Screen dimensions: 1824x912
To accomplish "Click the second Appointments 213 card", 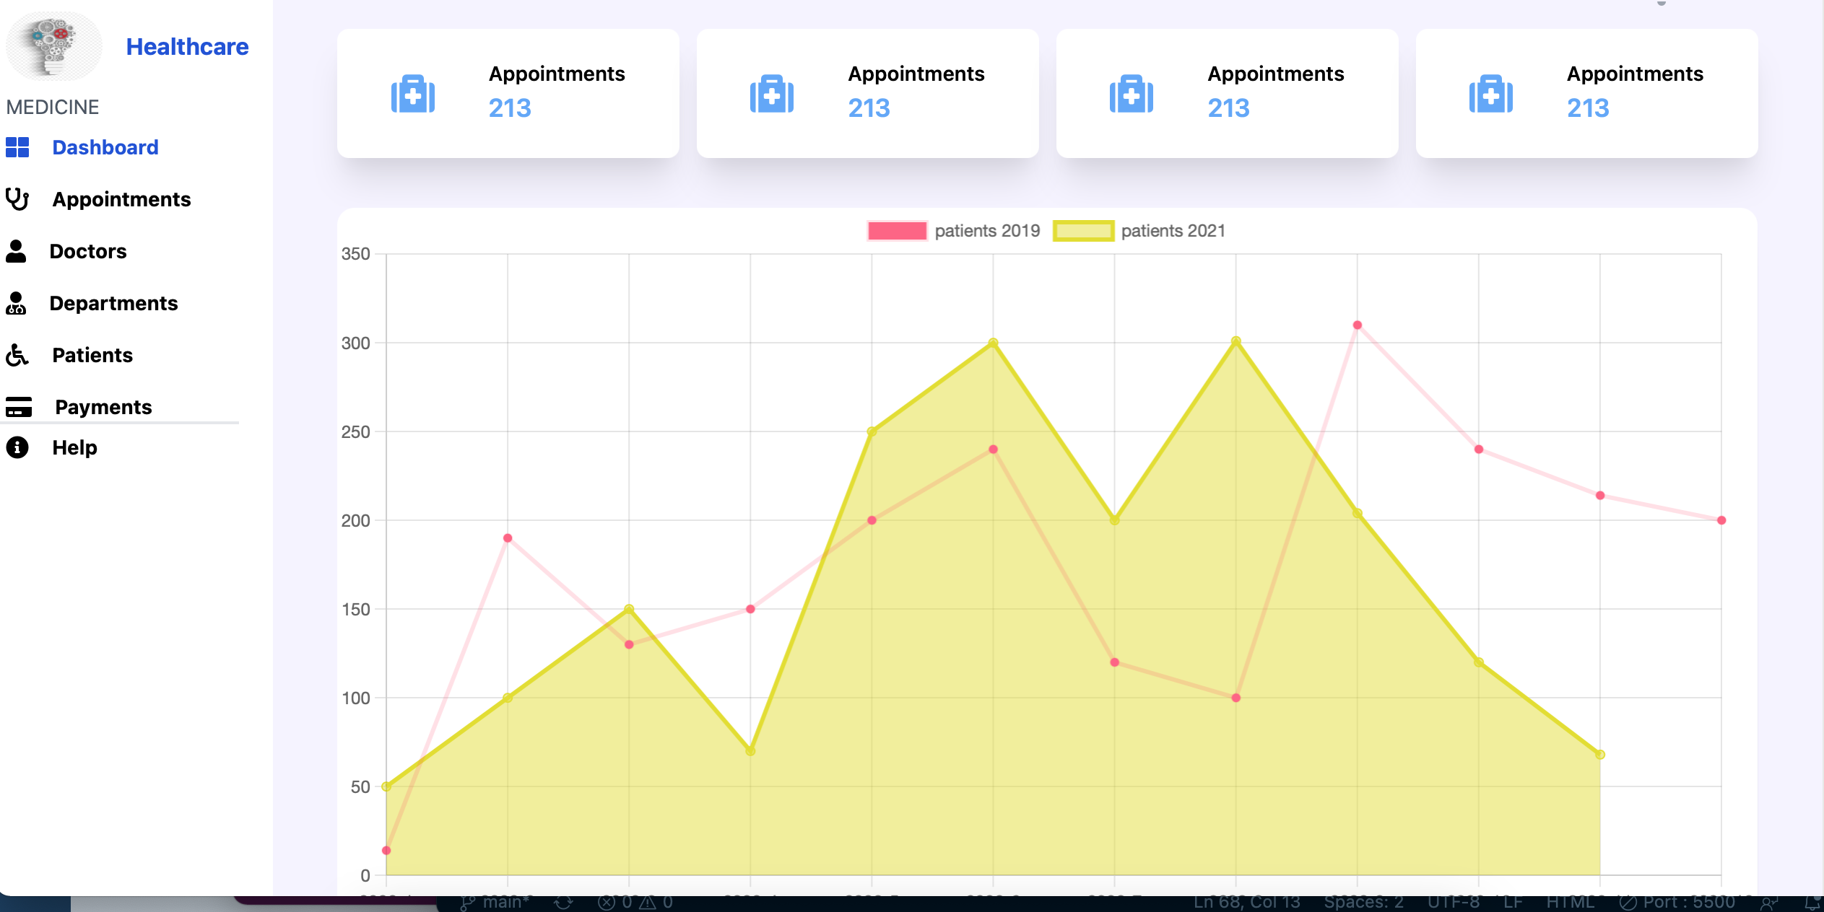I will [x=867, y=94].
